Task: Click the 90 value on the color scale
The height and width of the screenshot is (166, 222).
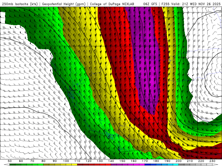Action: (55, 161)
